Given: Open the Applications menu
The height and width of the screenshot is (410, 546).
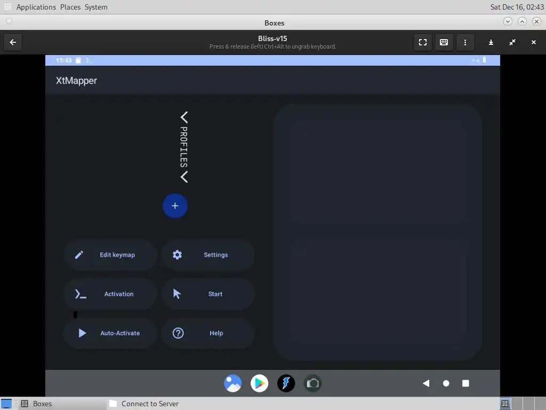Looking at the screenshot, I should [x=36, y=7].
